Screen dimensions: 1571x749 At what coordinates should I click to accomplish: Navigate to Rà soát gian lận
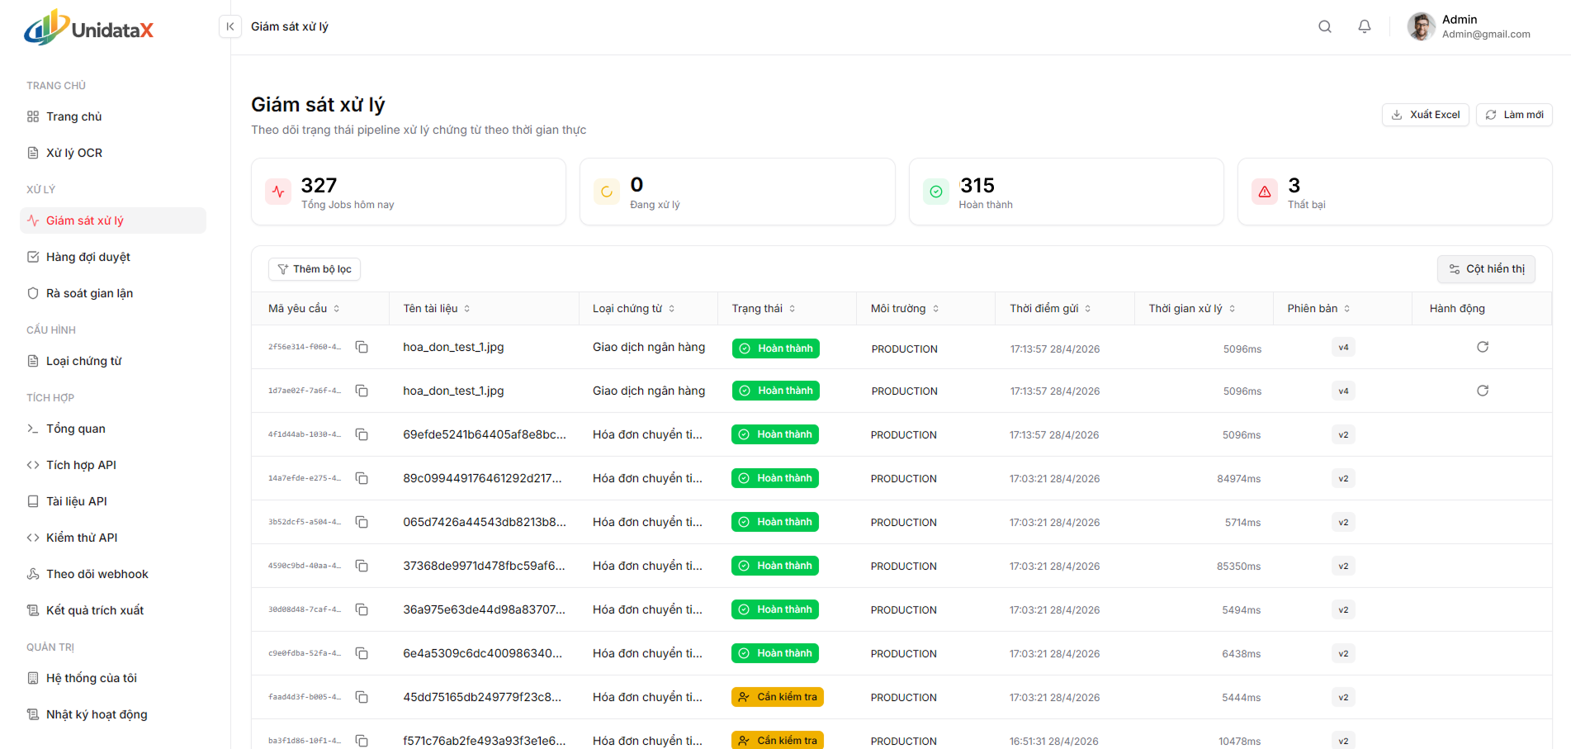113,293
